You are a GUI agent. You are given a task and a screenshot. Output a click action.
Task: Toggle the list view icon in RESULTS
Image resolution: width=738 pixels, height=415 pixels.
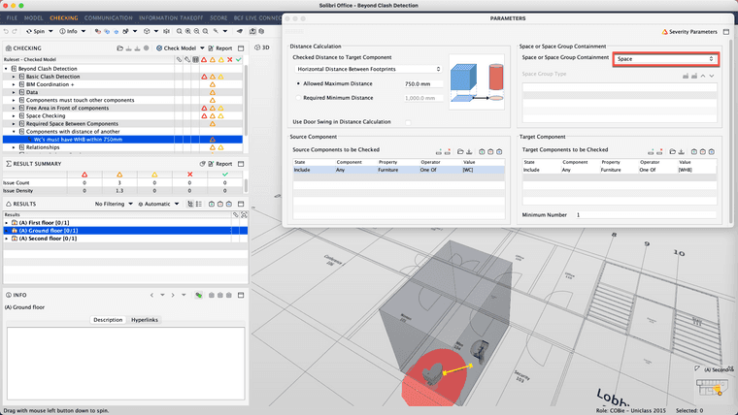[199, 204]
